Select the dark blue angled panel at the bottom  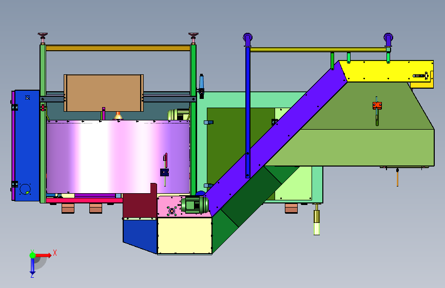click(140, 236)
